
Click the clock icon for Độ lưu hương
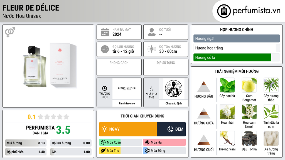click(x=105, y=49)
